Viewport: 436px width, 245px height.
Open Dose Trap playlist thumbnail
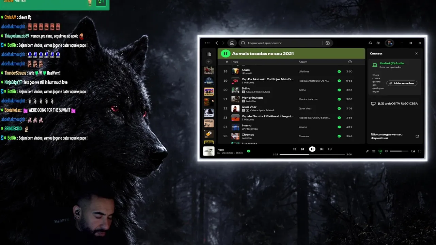(x=209, y=113)
